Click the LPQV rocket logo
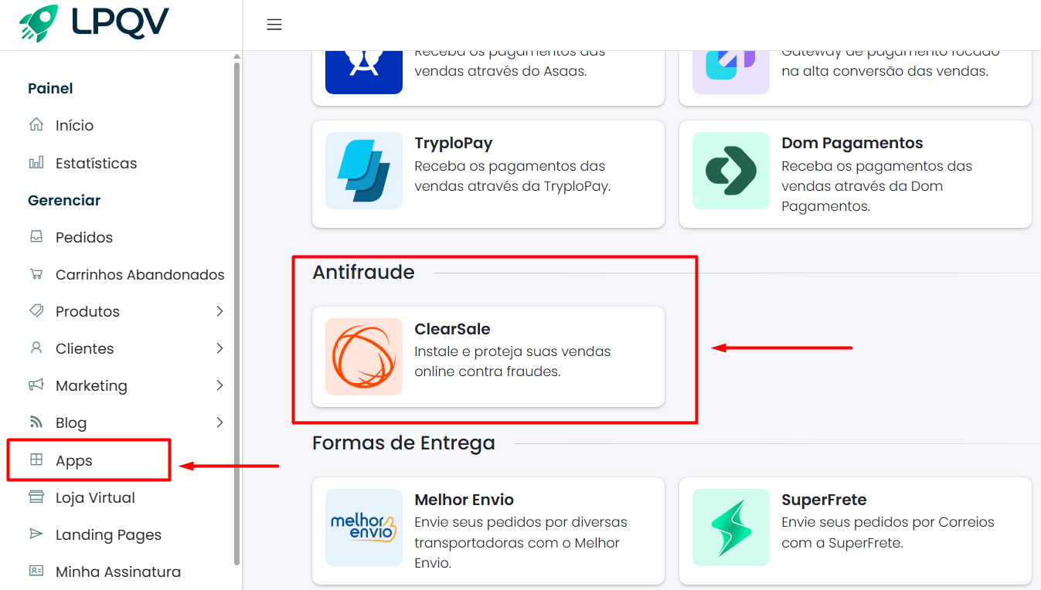This screenshot has height=590, width=1041. click(39, 22)
